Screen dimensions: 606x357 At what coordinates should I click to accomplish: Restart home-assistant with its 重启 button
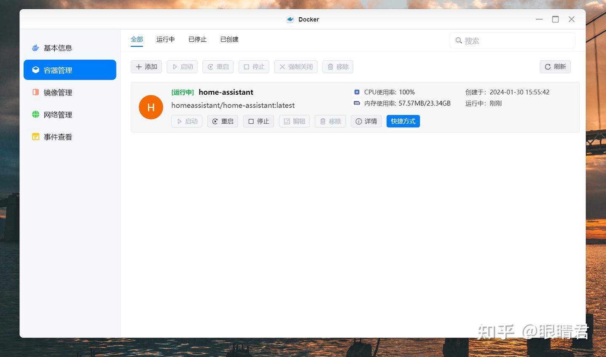tap(222, 121)
